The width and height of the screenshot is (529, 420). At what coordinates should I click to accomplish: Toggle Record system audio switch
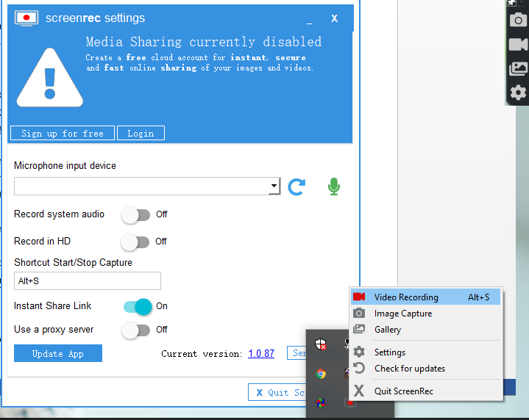click(136, 215)
